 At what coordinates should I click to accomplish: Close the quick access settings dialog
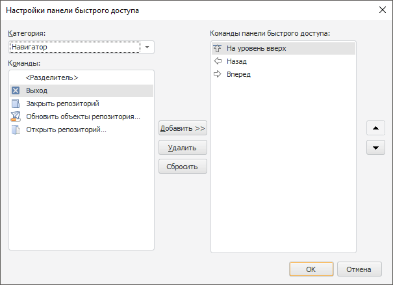pyautogui.click(x=381, y=10)
